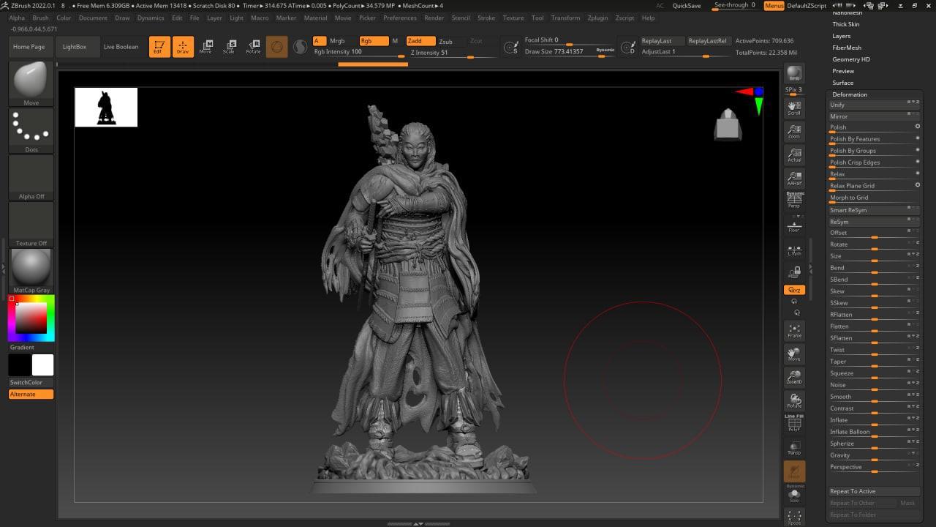The height and width of the screenshot is (527, 936).
Task: Toggle PolyF line fill display
Action: pos(794,423)
